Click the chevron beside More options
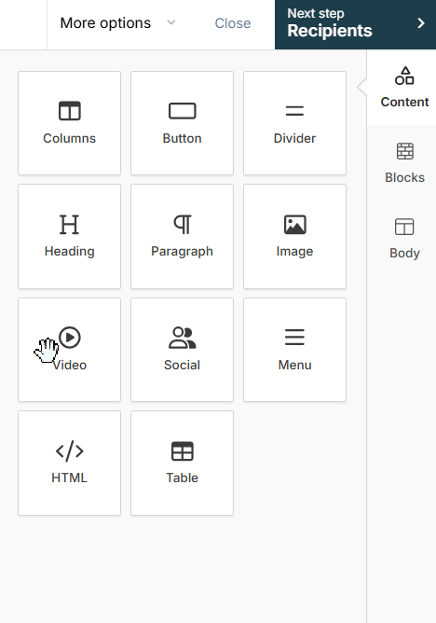This screenshot has width=436, height=623. (171, 22)
